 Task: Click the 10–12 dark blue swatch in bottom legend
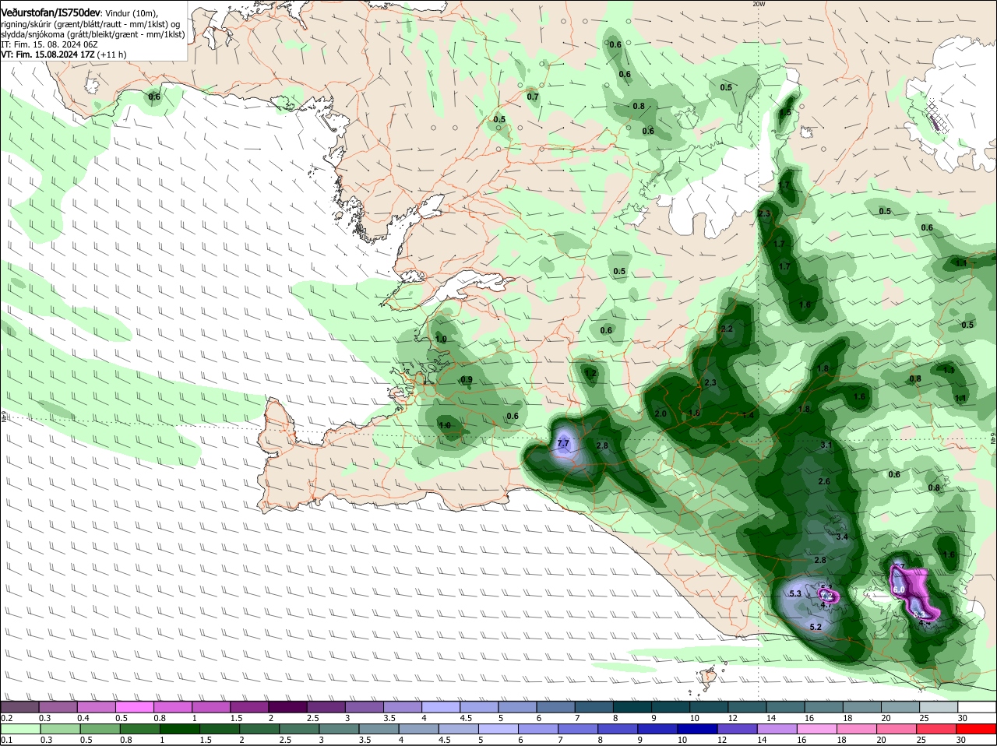[698, 728]
